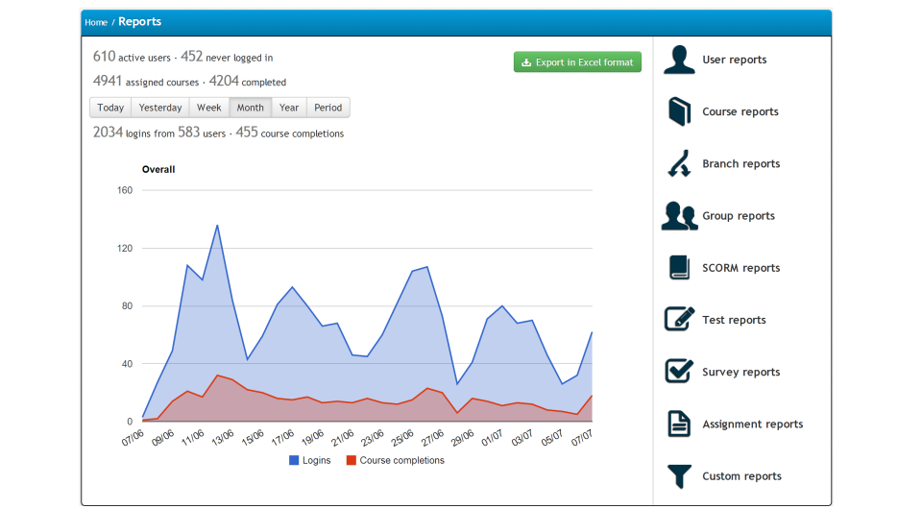Click the 4204 completed statistic
The height and width of the screenshot is (509, 922).
[248, 81]
